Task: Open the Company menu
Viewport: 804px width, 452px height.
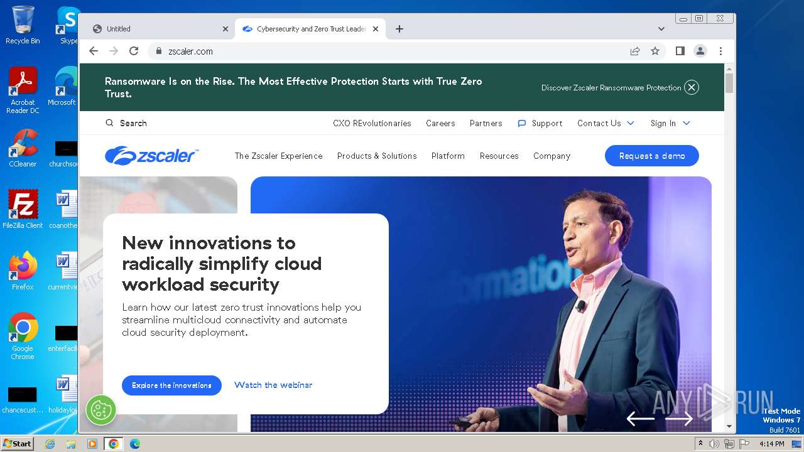Action: tap(551, 156)
